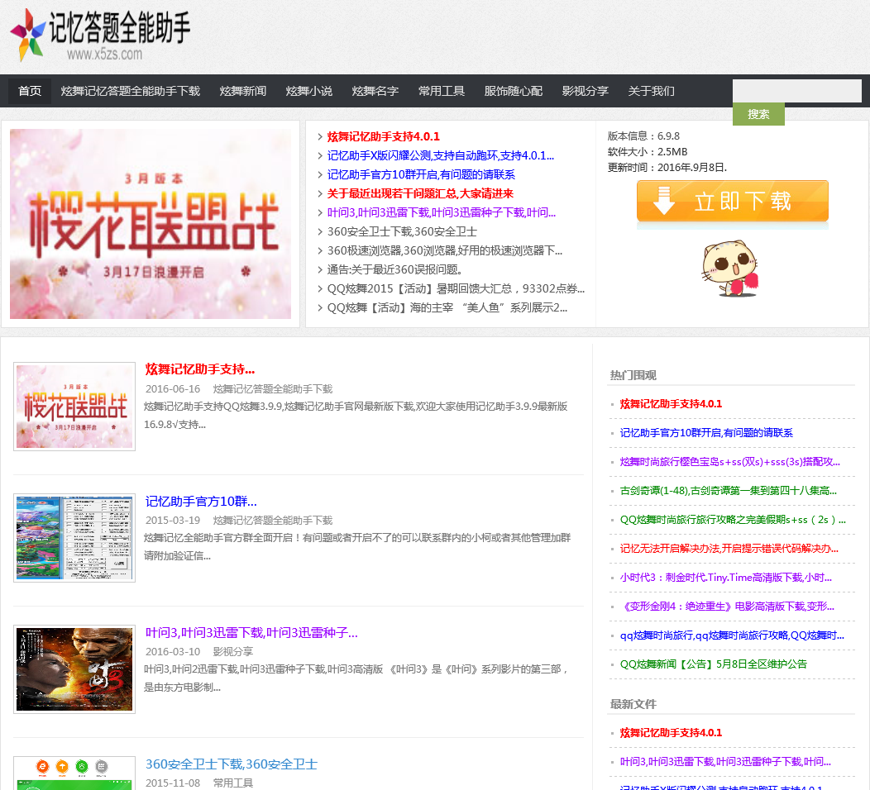Open article title 叶问3,叶问3迅雷下载...
The height and width of the screenshot is (790, 870).
coord(251,632)
